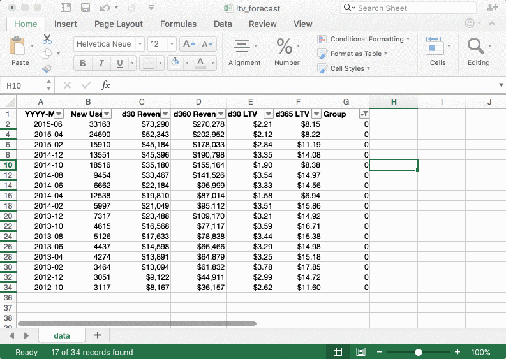The height and width of the screenshot is (359, 506).
Task: Open the Data ribbon tab
Action: click(x=223, y=24)
